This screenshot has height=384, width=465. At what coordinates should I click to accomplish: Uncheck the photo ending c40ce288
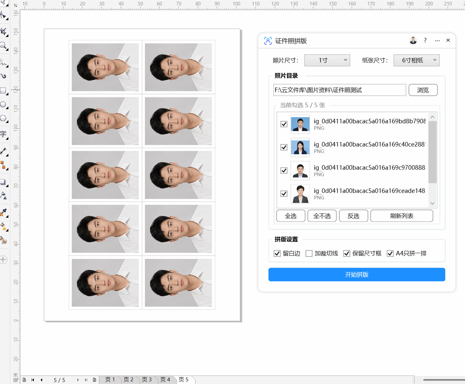point(284,147)
